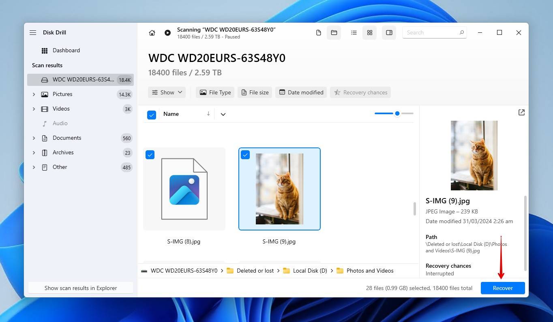Open the Videos category
The width and height of the screenshot is (553, 322).
[x=61, y=109]
